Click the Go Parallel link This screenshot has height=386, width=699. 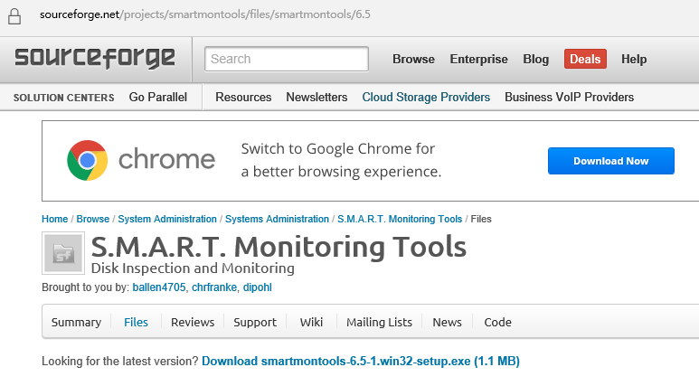click(158, 97)
